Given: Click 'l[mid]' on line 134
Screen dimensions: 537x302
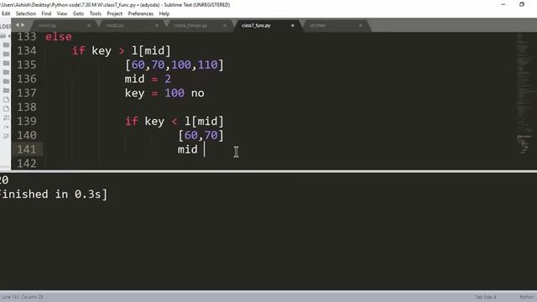Looking at the screenshot, I should coord(151,50).
